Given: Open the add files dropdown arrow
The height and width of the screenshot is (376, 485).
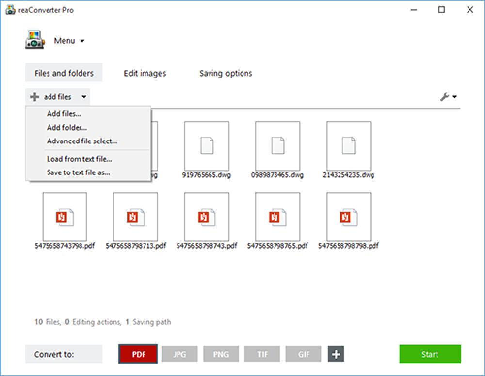Looking at the screenshot, I should pyautogui.click(x=83, y=96).
